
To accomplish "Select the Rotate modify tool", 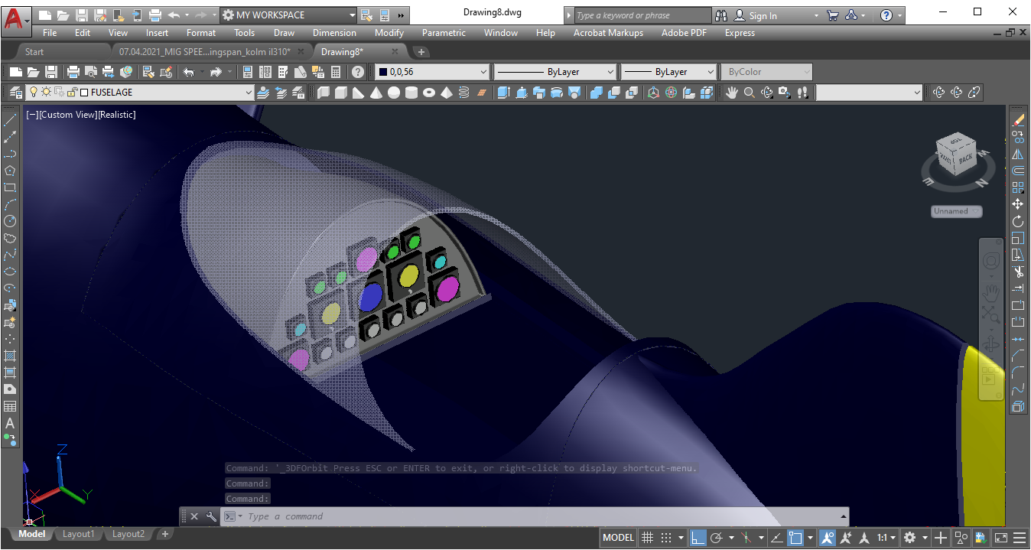I will 1018,221.
